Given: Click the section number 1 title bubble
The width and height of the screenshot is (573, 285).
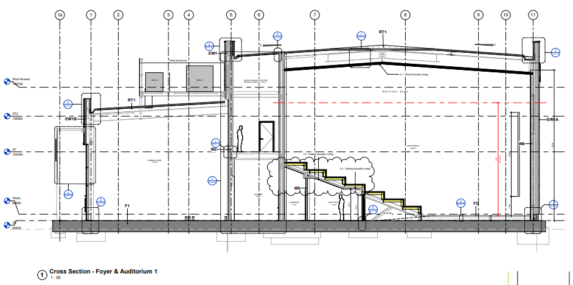Looking at the screenshot, I should point(42,275).
